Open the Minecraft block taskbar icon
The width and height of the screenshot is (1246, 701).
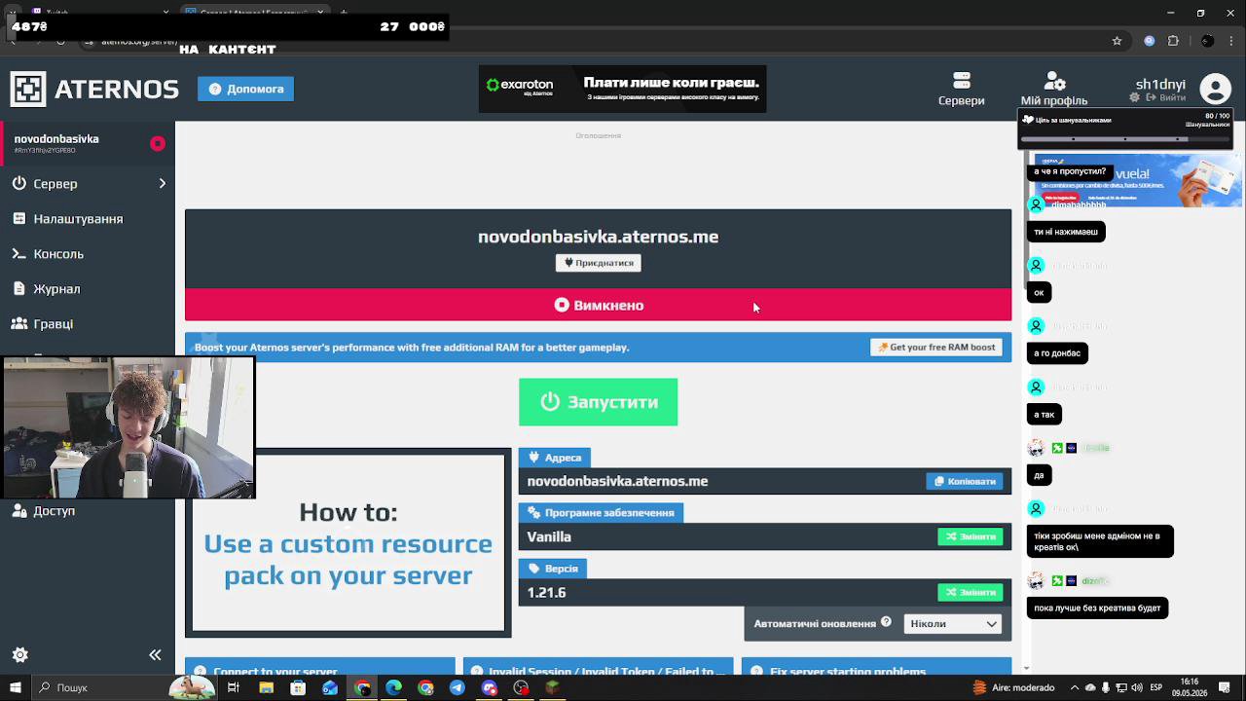point(552,687)
